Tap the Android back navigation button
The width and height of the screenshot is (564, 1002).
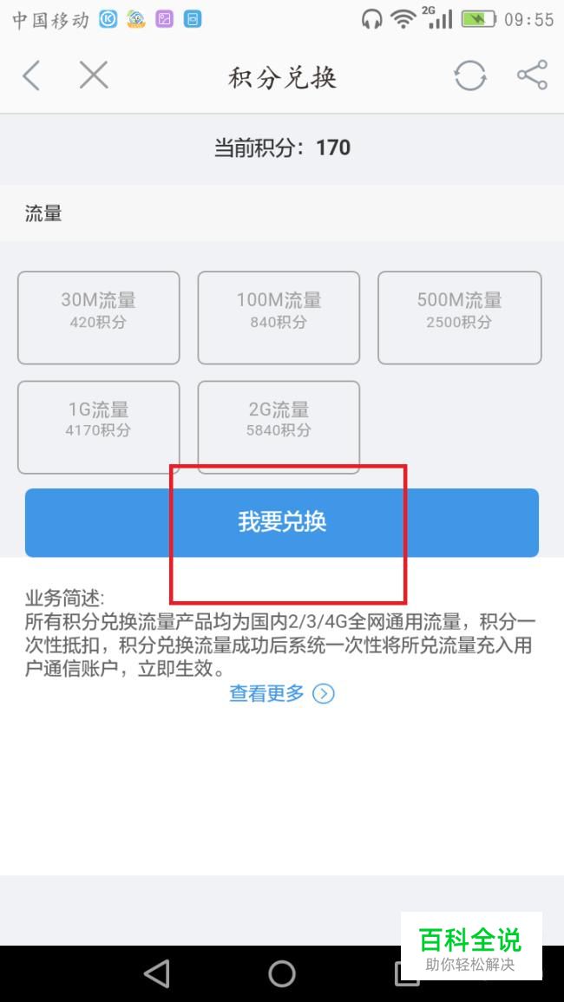coord(157,974)
